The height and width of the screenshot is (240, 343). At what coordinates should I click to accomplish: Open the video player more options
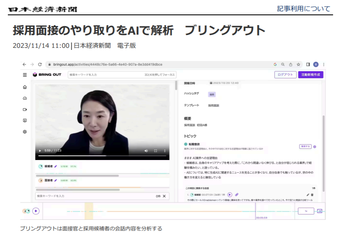pyautogui.click(x=165, y=151)
